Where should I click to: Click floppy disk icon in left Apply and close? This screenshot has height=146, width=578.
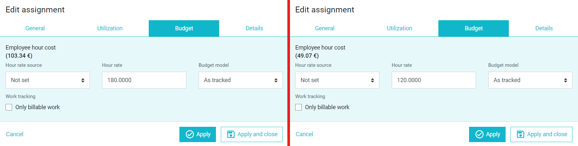pyautogui.click(x=231, y=134)
